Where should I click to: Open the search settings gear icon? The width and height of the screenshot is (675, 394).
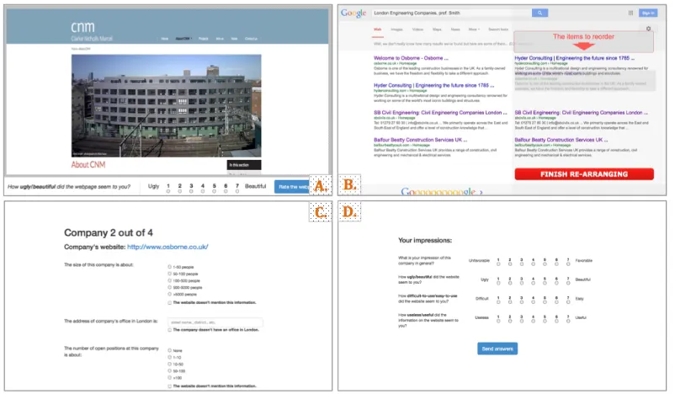[x=648, y=29]
